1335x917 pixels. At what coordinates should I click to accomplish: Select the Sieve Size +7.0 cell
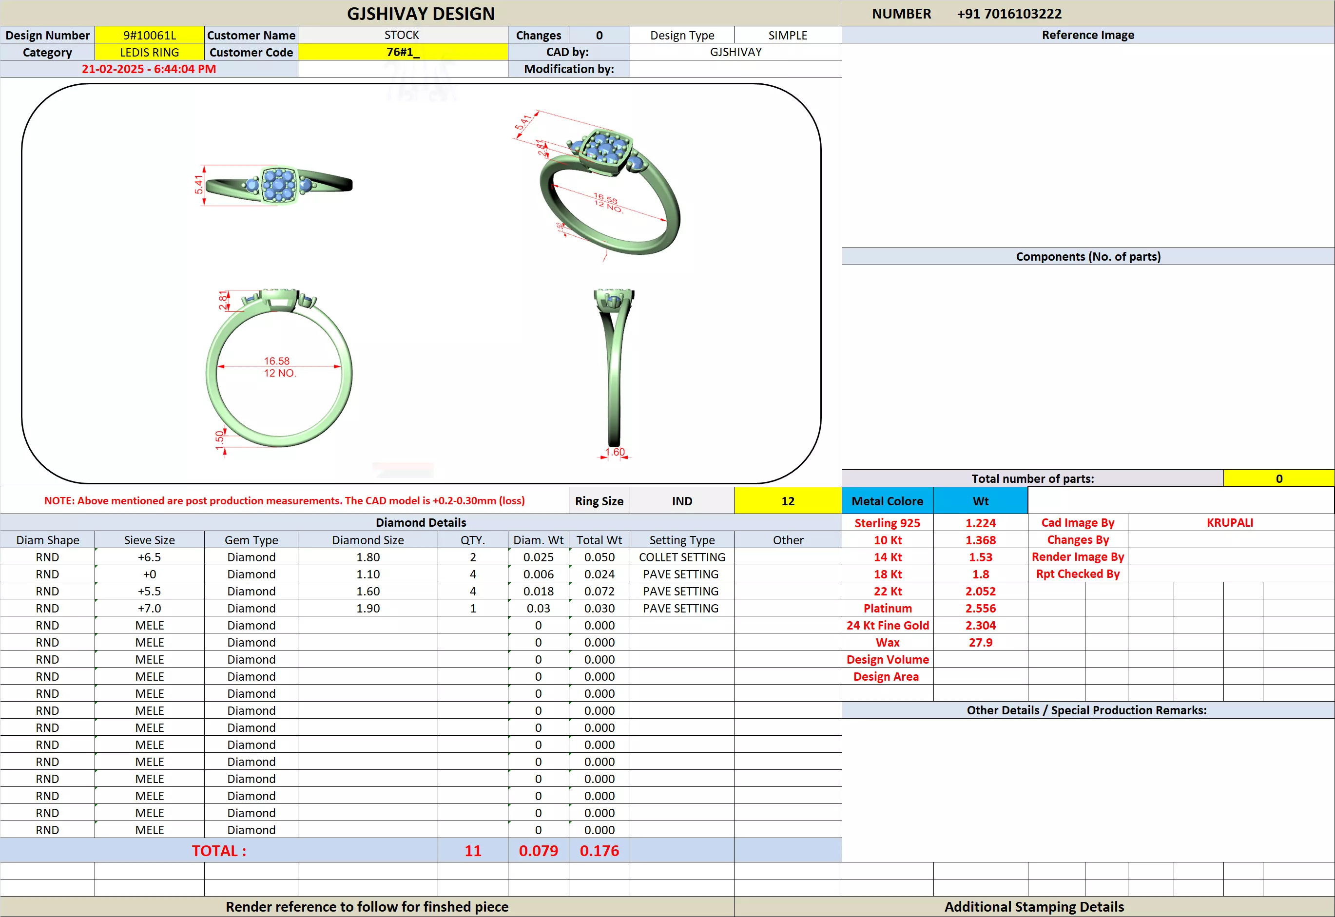(x=150, y=608)
